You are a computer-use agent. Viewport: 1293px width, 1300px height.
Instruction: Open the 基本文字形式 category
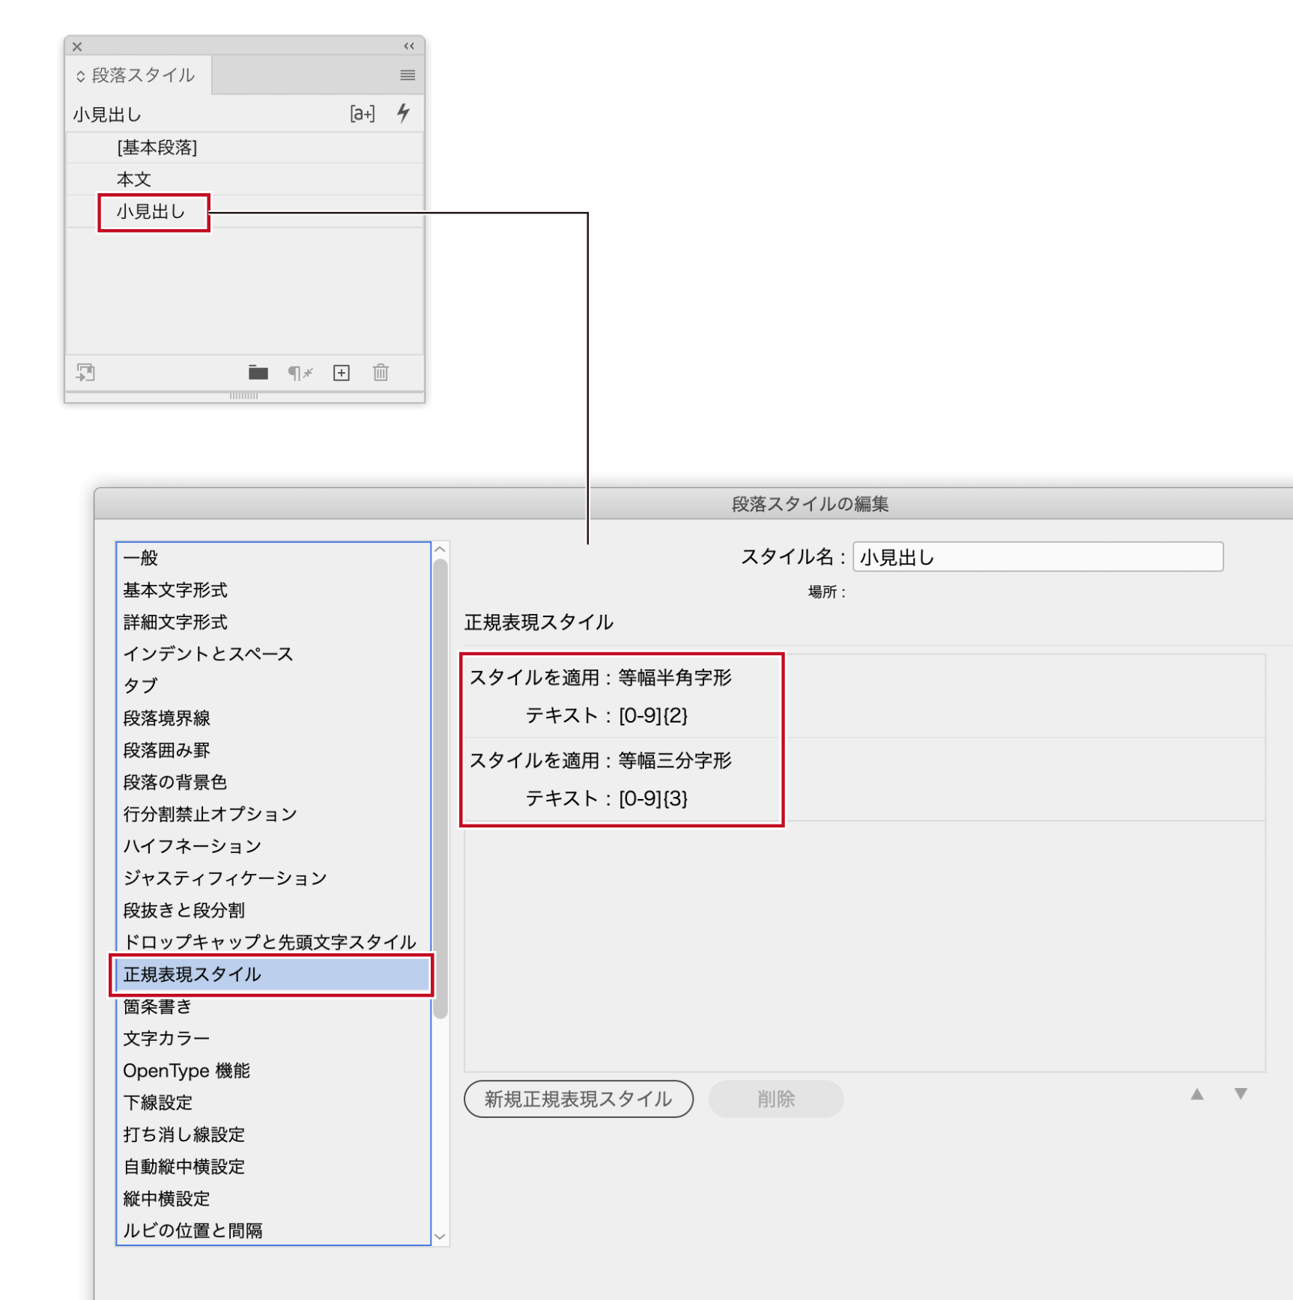pyautogui.click(x=273, y=590)
